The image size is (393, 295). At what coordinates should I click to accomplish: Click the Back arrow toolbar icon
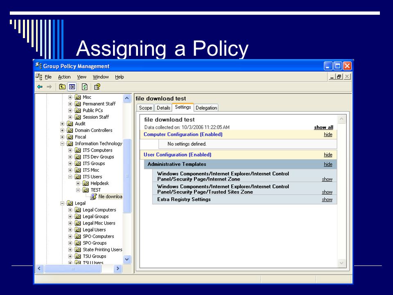[40, 87]
